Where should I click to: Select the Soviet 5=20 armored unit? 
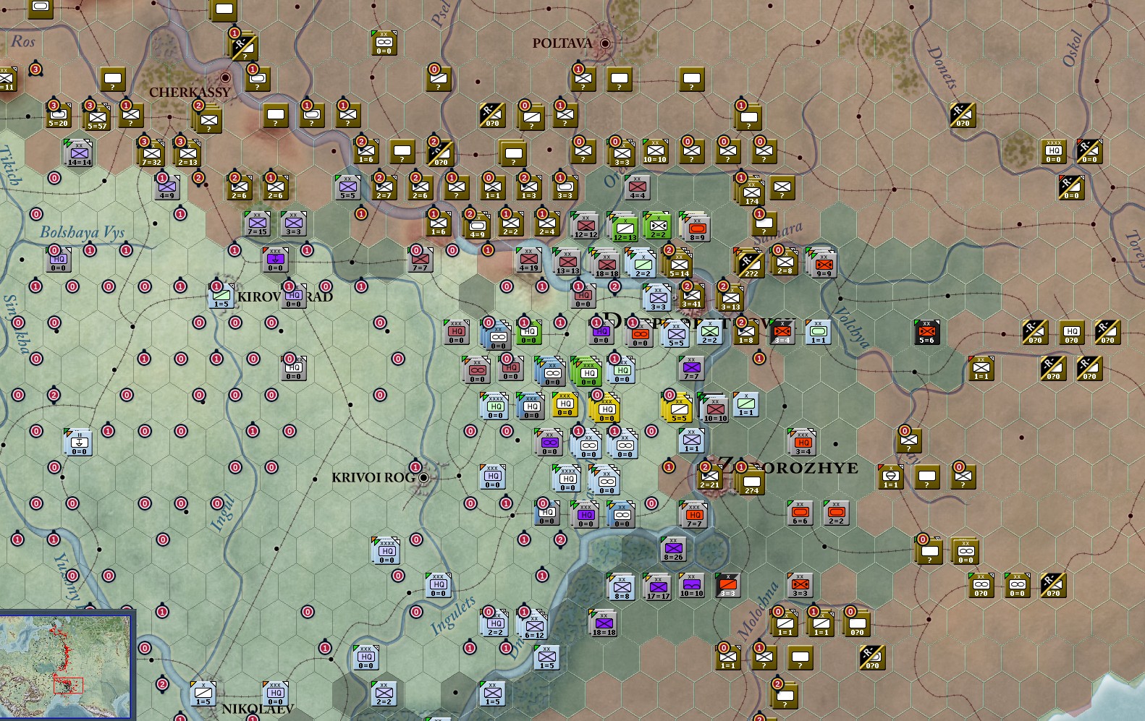point(59,115)
